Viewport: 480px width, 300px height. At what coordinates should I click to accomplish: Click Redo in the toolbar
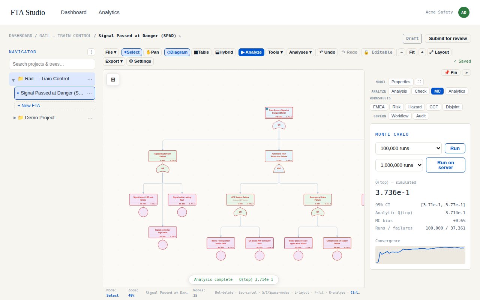[x=349, y=52]
